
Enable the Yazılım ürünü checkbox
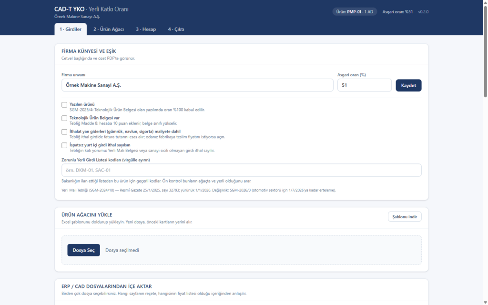(x=64, y=104)
